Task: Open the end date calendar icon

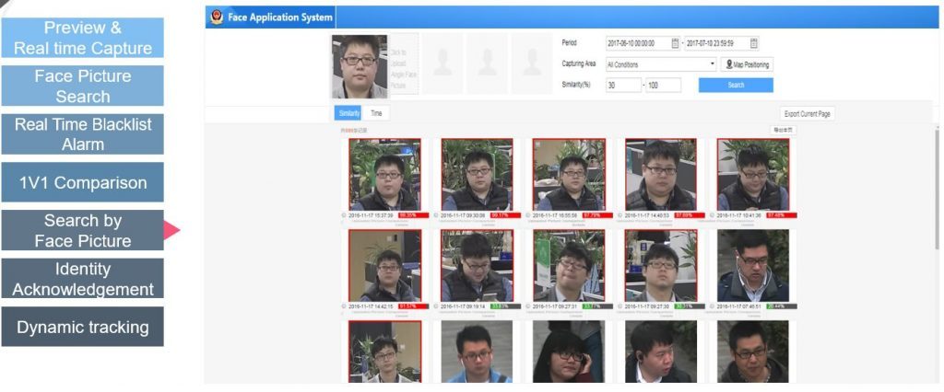Action: 754,43
